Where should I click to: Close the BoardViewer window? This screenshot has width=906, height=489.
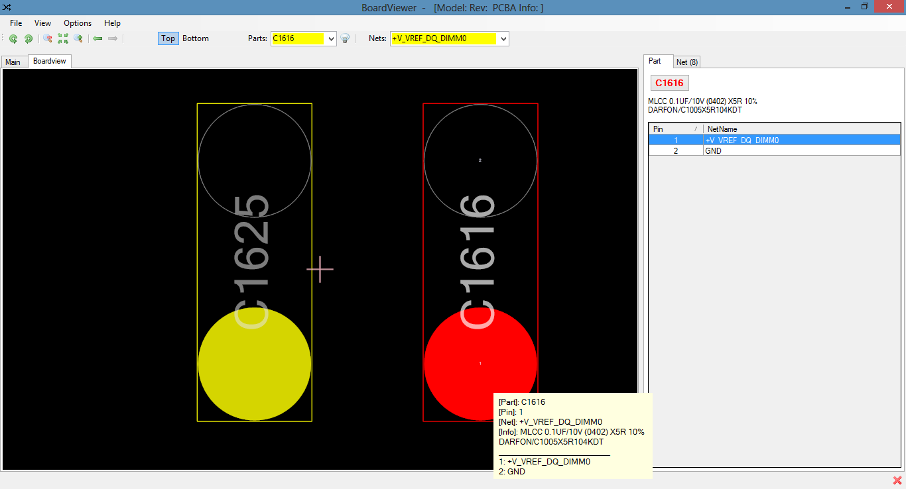[889, 7]
